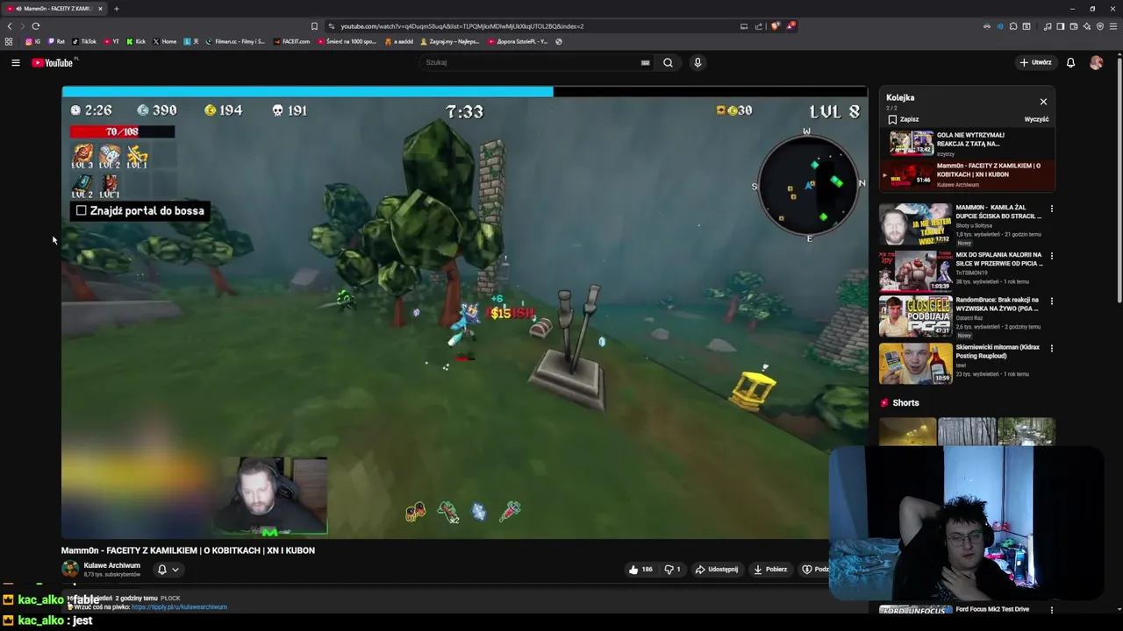Seek in the blue video progress bar
The image size is (1123, 631).
[464, 91]
